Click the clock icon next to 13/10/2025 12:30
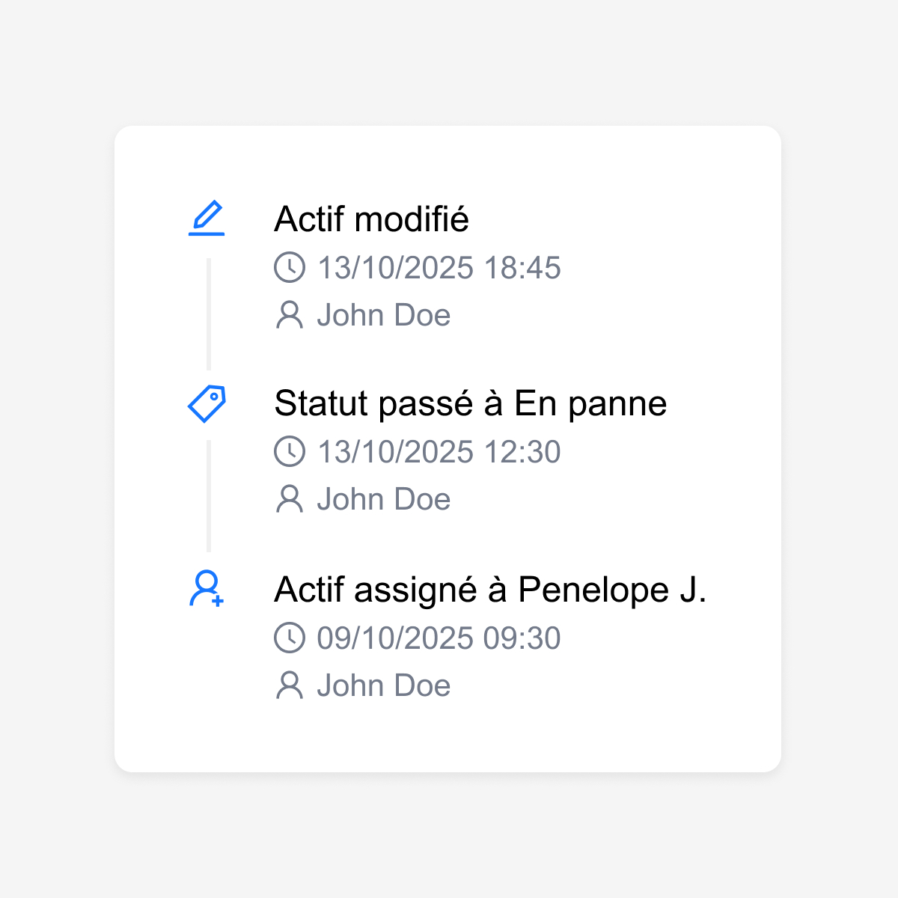 click(290, 450)
